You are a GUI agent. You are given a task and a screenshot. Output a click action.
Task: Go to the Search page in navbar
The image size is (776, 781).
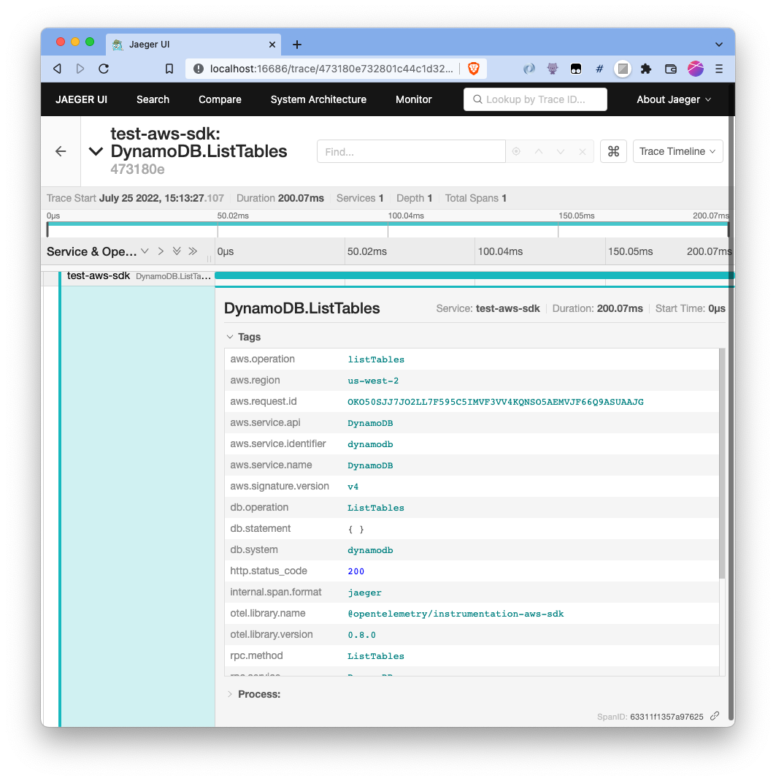click(153, 99)
